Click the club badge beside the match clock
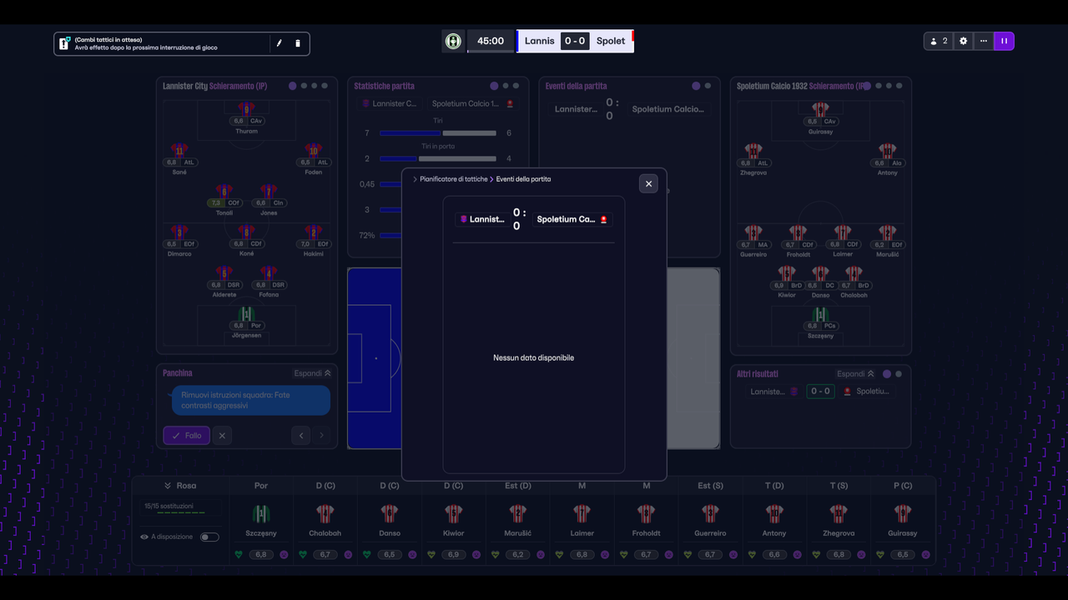The image size is (1068, 600). [453, 41]
